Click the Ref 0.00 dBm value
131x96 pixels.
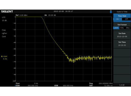point(23,15)
